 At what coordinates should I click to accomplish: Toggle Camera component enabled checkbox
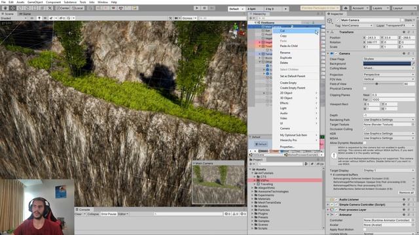337,54
